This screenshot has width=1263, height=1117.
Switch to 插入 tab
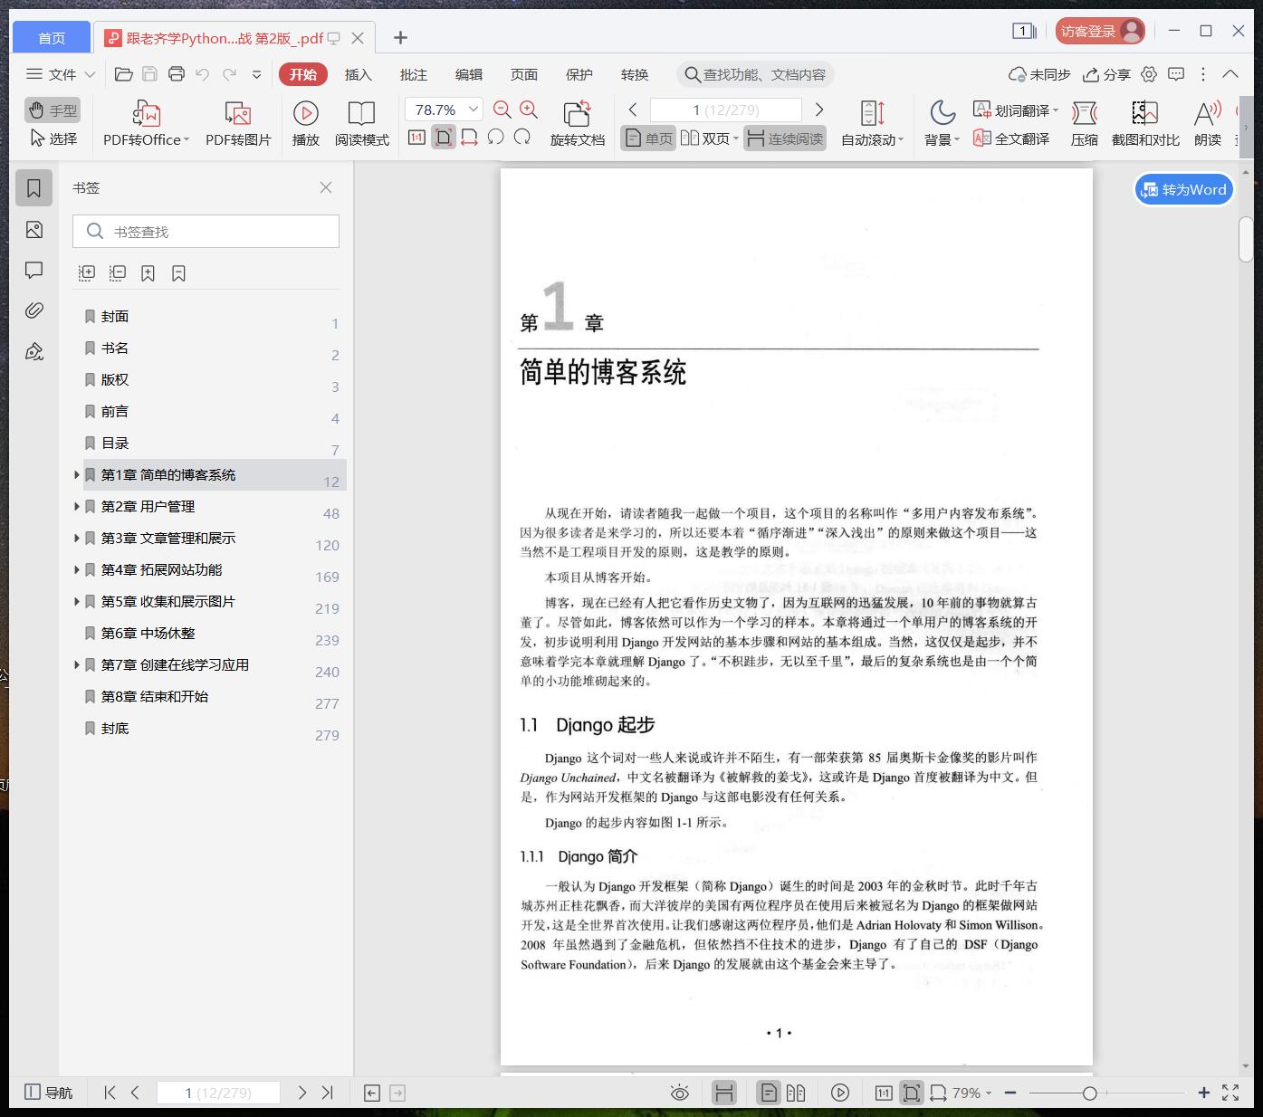[359, 74]
